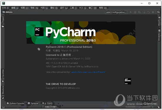Click "THE DRIVE TO DEVELOP" slogan text
The height and width of the screenshot is (110, 162).
(x=61, y=84)
